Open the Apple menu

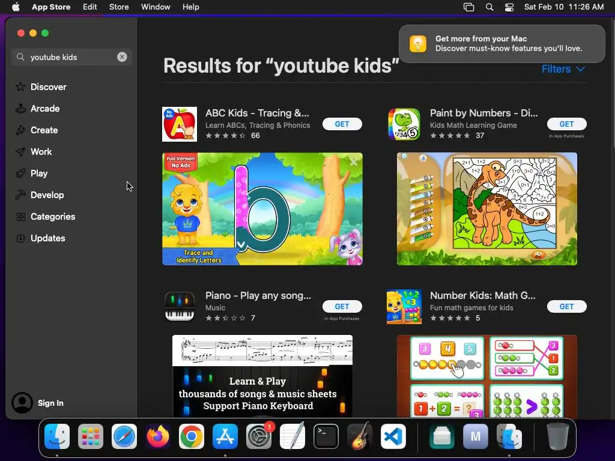coord(16,7)
